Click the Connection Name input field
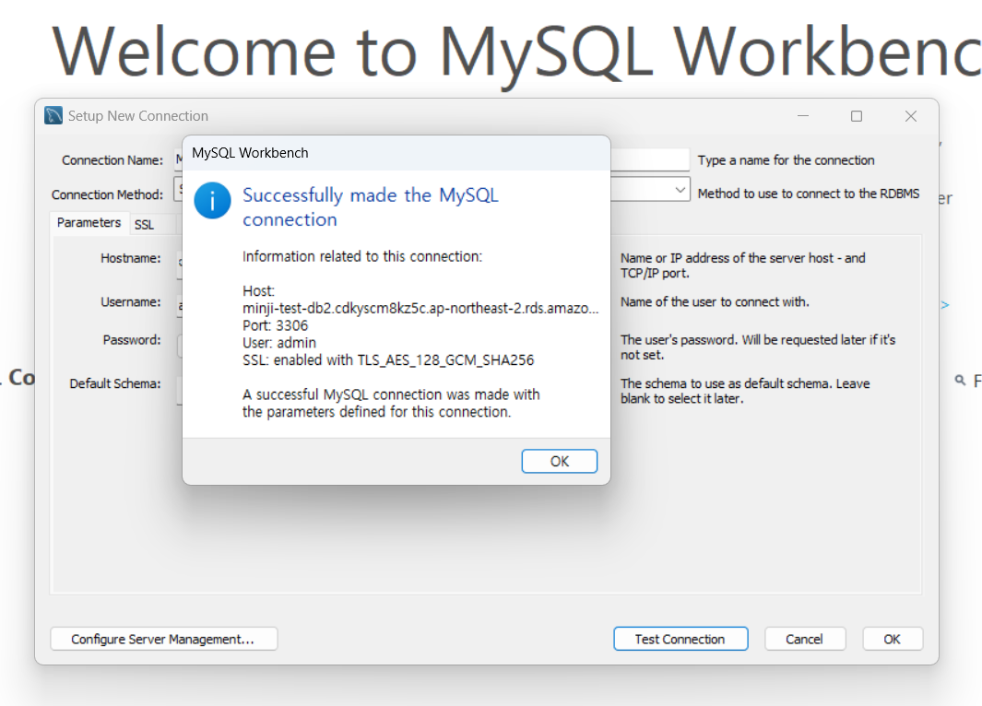The image size is (982, 706). (650, 159)
